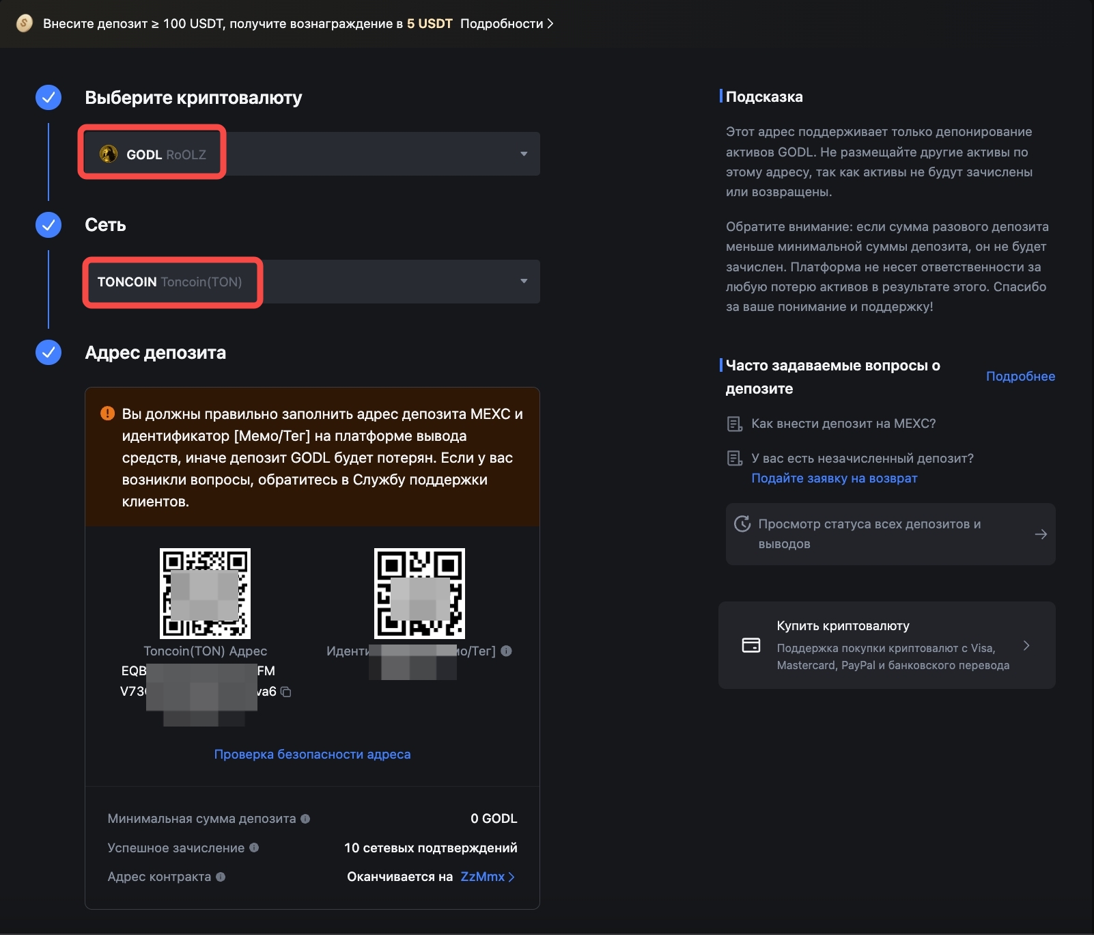Viewport: 1094px width, 935px height.
Task: Click Подайте заявку на возврат link
Action: 834,478
